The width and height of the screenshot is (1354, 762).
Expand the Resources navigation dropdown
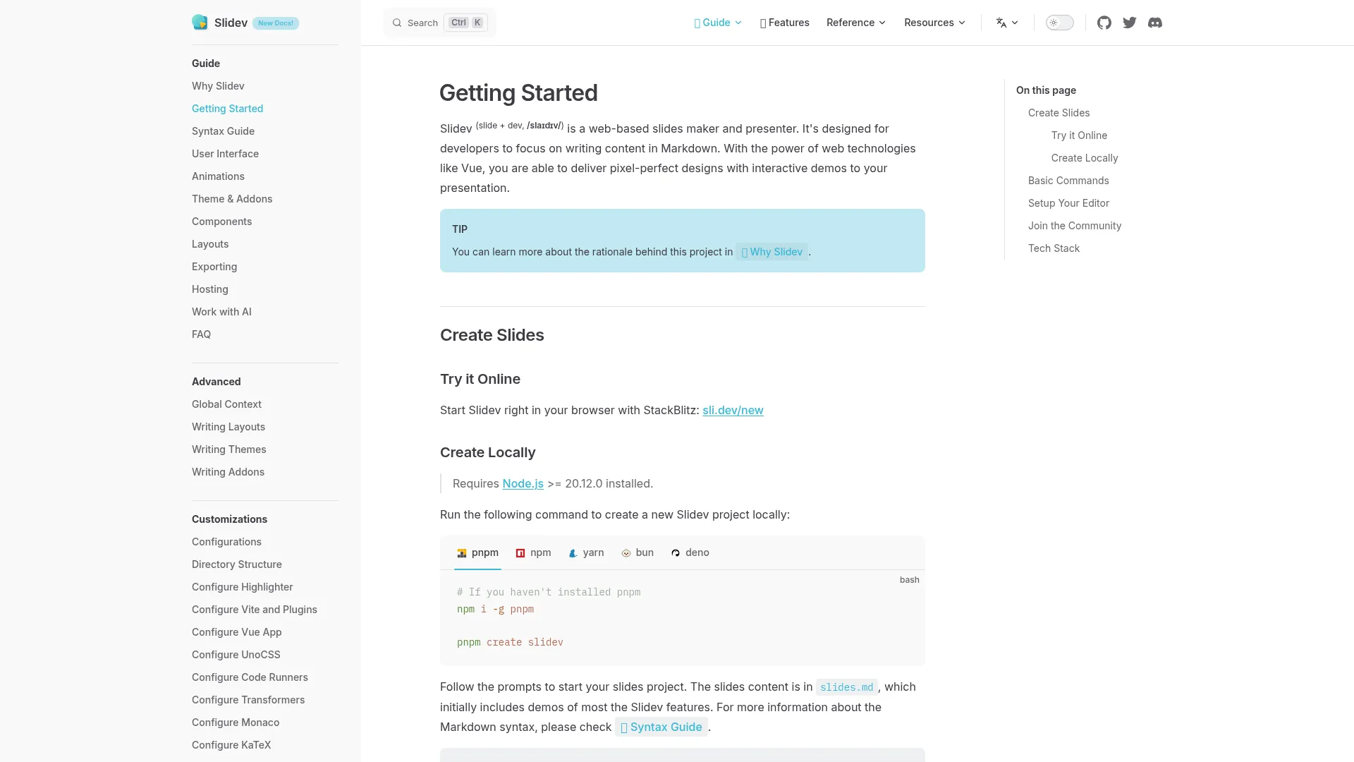[x=935, y=23]
